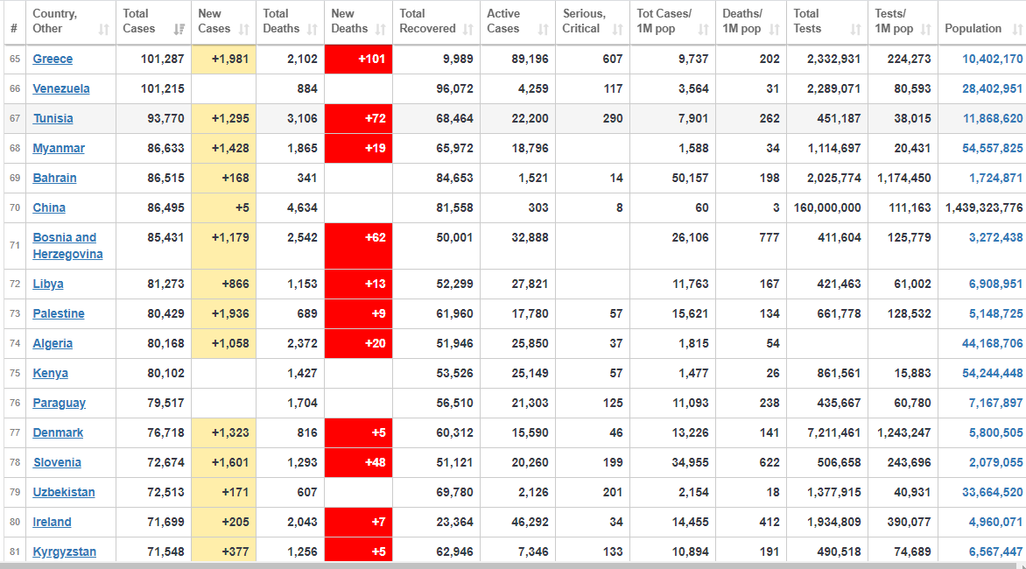The height and width of the screenshot is (569, 1026).
Task: Sort by Serious, Critical arrows icon
Action: (x=618, y=30)
